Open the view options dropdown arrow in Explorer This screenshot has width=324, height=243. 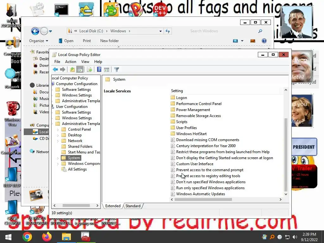click(242, 41)
